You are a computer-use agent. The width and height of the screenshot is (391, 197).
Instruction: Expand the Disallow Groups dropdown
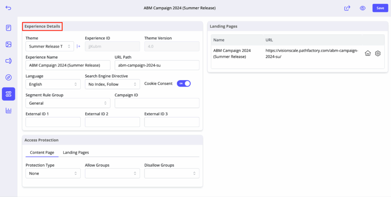tap(172, 173)
